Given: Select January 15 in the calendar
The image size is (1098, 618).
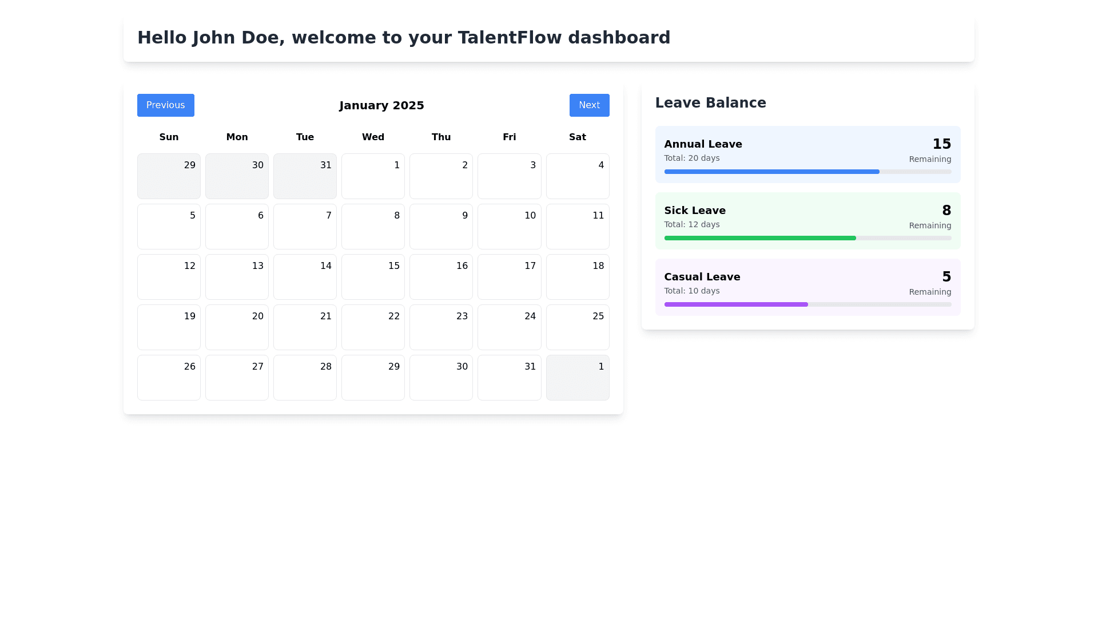Looking at the screenshot, I should [x=373, y=277].
